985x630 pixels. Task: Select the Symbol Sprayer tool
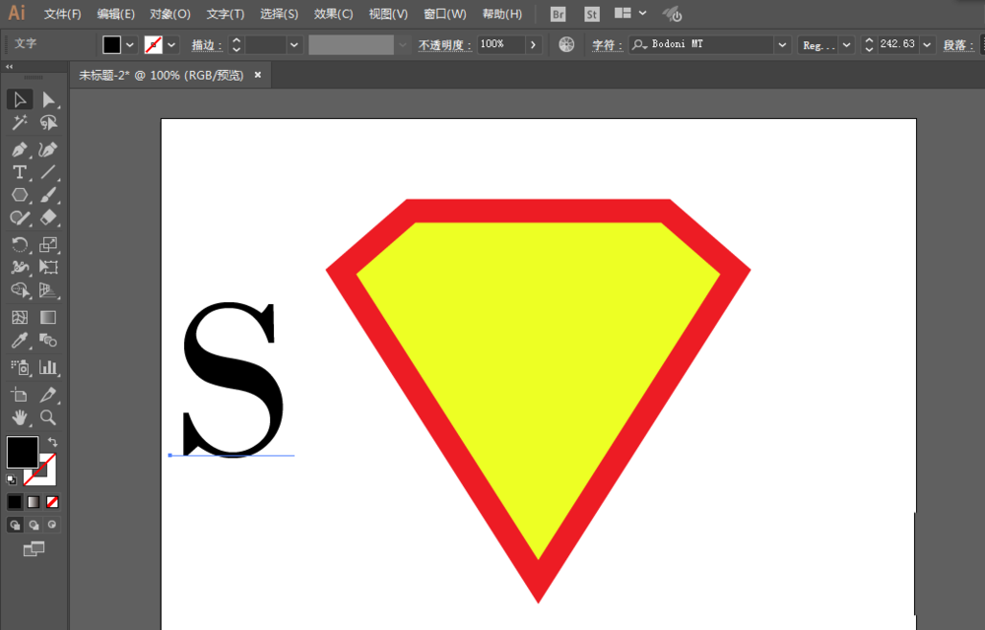[20, 367]
